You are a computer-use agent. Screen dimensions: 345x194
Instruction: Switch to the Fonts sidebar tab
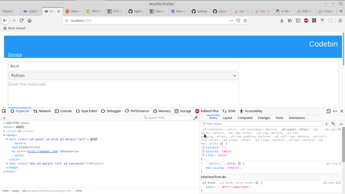pyautogui.click(x=279, y=118)
